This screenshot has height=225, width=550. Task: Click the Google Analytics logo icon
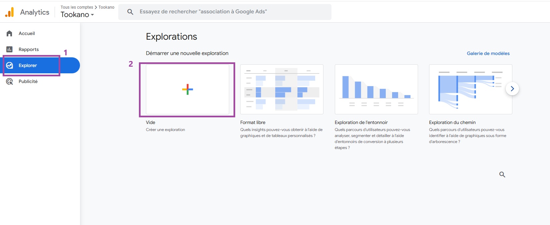(x=10, y=12)
